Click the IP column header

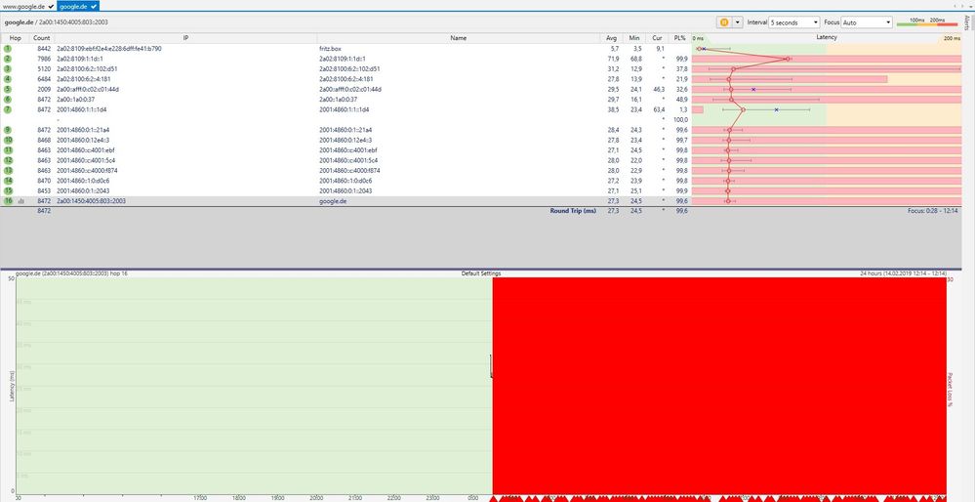(185, 38)
